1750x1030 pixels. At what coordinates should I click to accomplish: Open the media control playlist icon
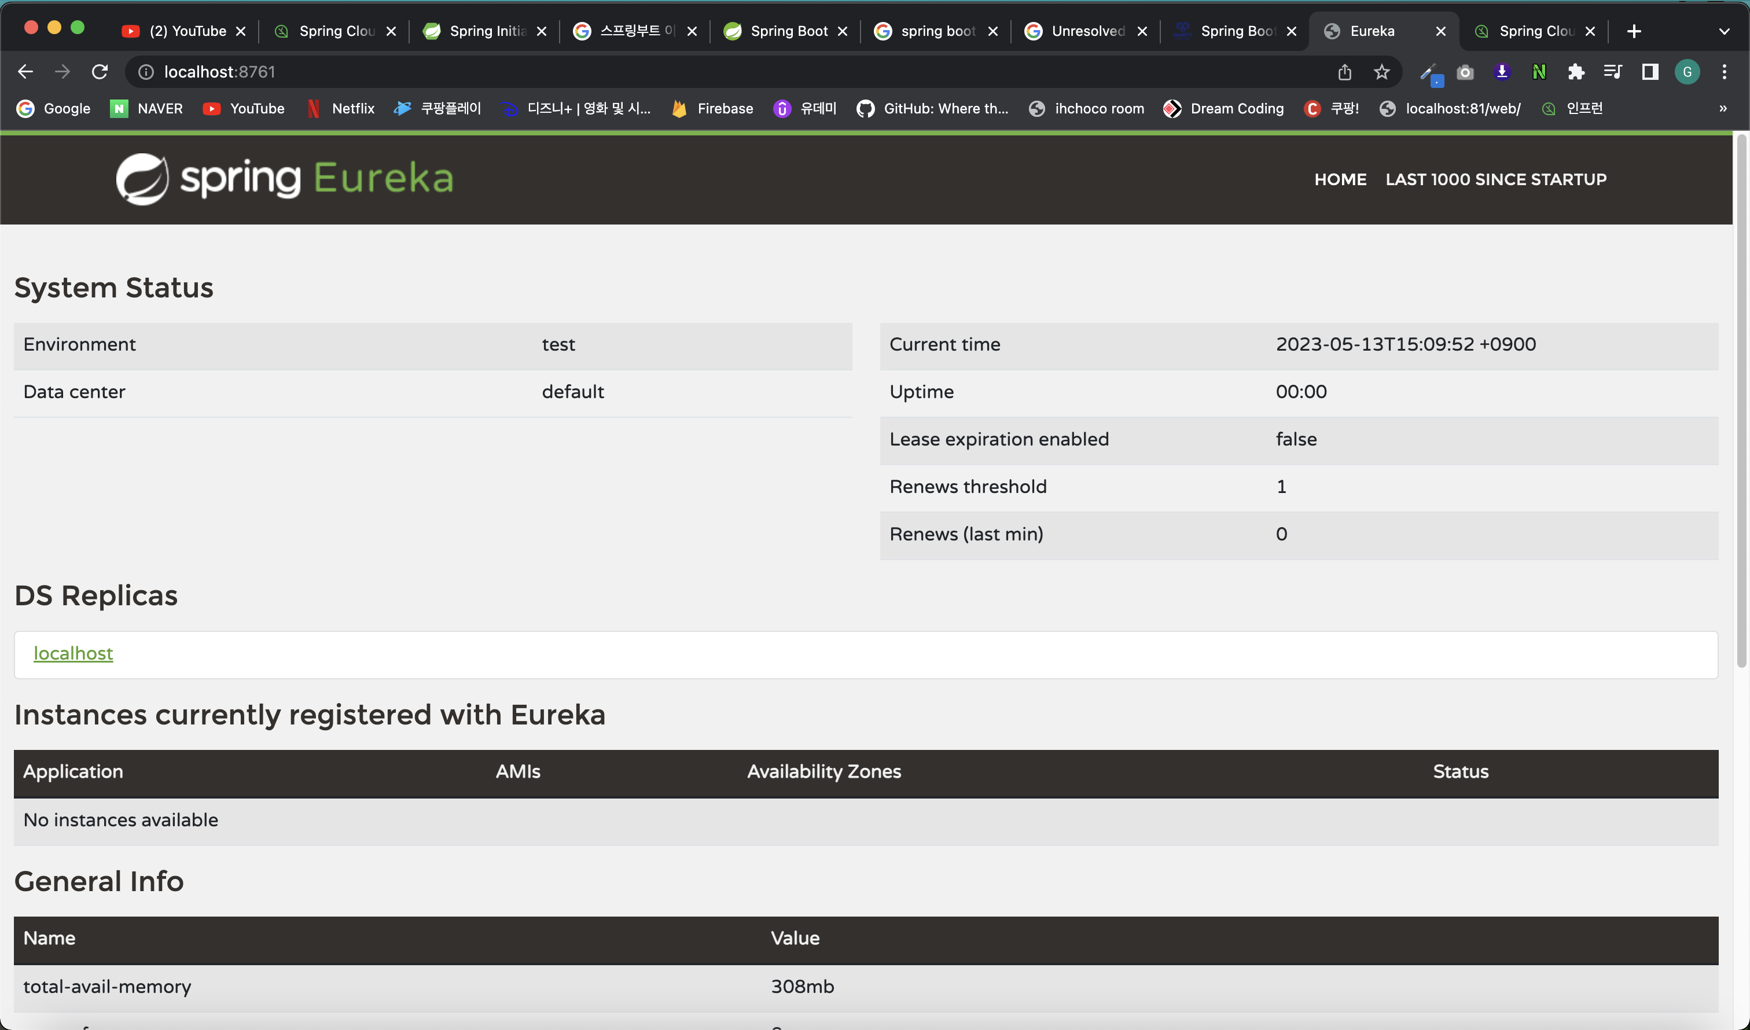[x=1612, y=72]
